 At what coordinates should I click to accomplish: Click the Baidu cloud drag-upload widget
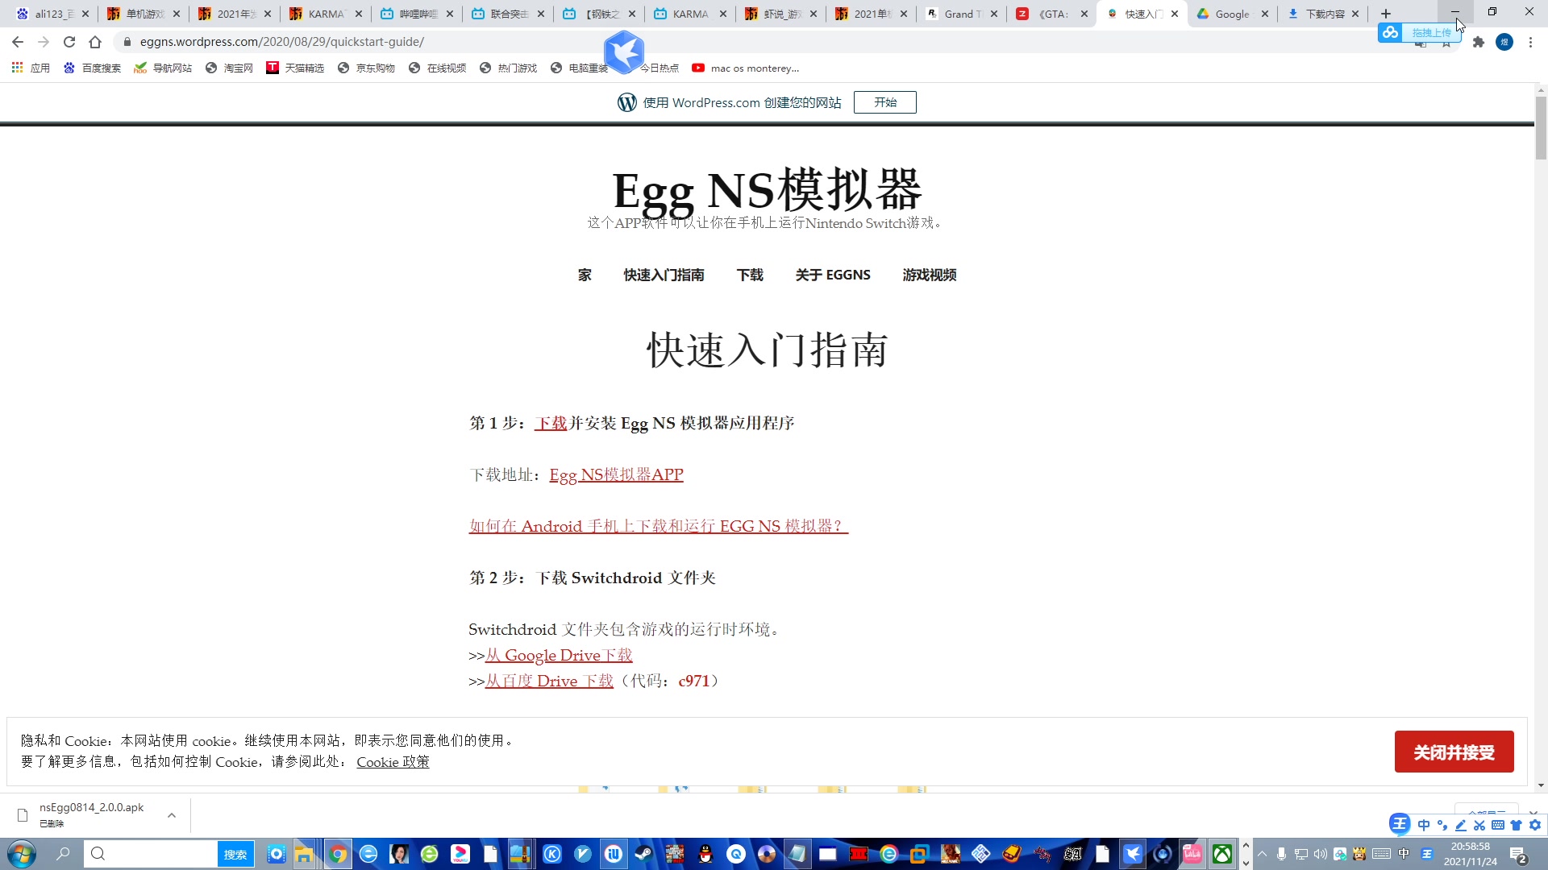pyautogui.click(x=1419, y=32)
